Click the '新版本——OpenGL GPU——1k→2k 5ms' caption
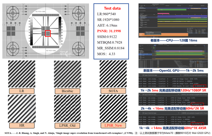The image size is (212, 136). point(173,71)
